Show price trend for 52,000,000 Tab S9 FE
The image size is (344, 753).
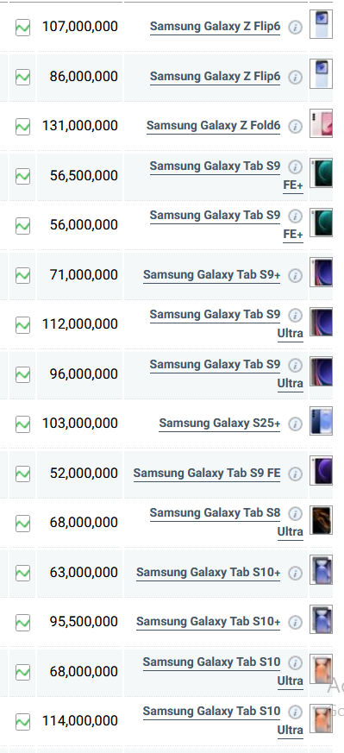click(22, 474)
